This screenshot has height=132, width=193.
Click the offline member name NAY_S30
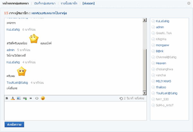[x=162, y=99]
